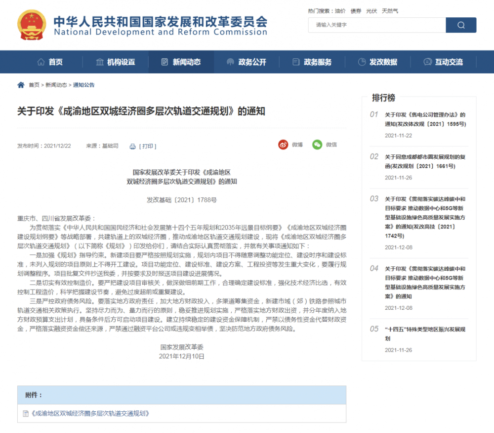Open the 政务公开 navigation menu item
Image resolution: width=494 pixels, height=433 pixels.
tap(252, 62)
